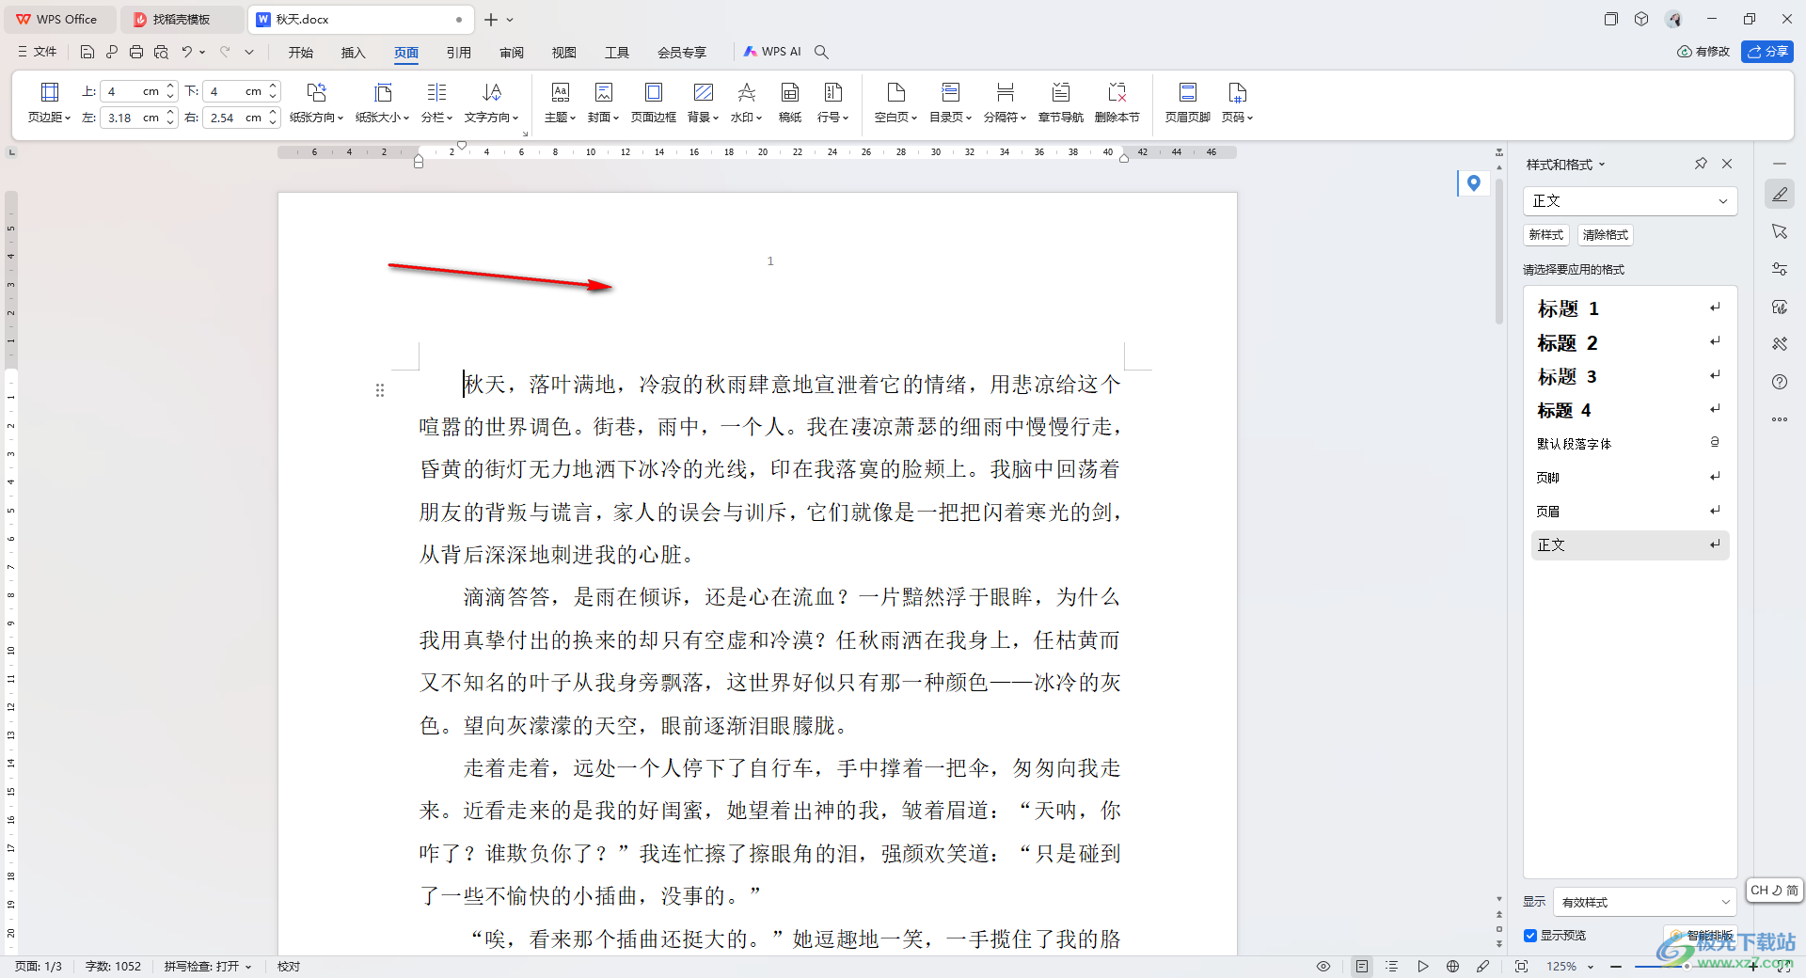Open the 页眉页脚 header and footer tool
1806x978 pixels.
pos(1187,103)
